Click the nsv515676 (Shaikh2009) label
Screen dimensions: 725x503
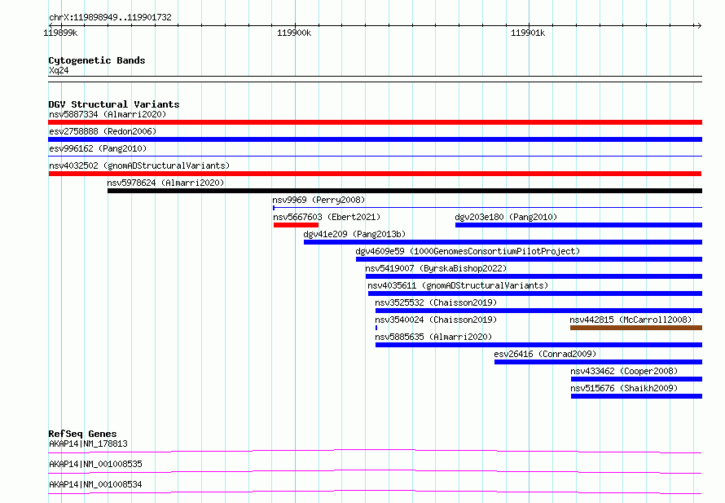coord(624,388)
